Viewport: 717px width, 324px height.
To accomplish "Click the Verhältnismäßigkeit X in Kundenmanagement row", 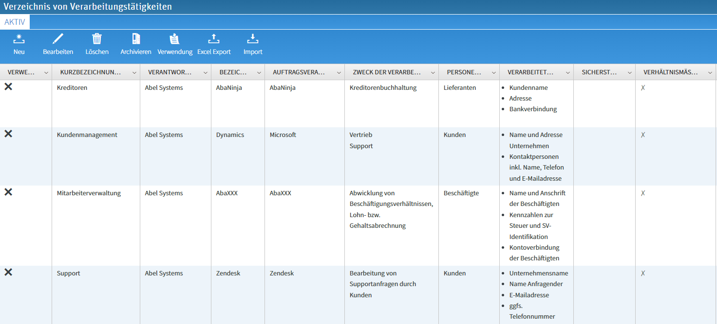I will coord(643,135).
